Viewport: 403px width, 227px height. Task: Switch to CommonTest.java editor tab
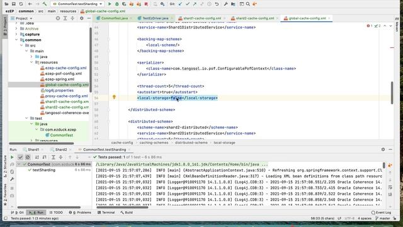(x=114, y=18)
